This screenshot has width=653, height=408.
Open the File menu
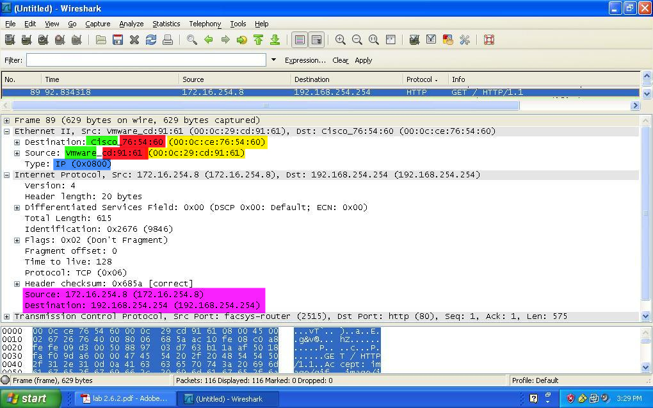tap(10, 24)
